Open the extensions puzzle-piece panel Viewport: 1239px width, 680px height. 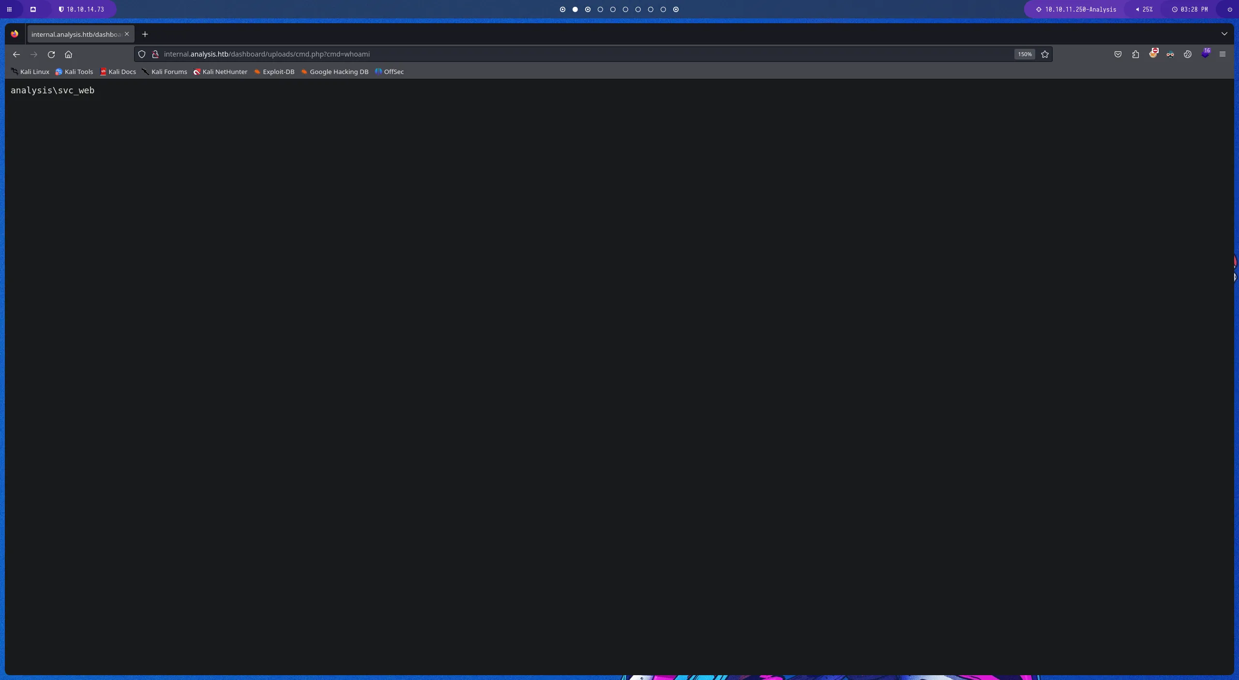click(x=1135, y=54)
